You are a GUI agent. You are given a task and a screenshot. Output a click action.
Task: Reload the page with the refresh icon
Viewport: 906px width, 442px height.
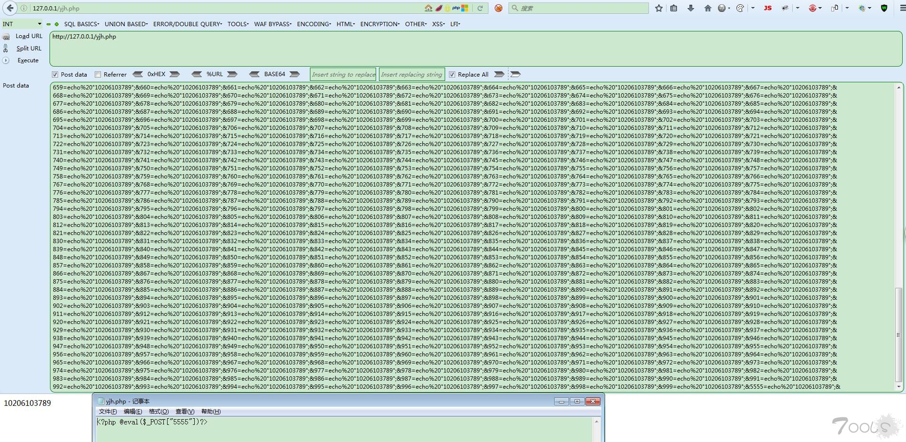[480, 8]
